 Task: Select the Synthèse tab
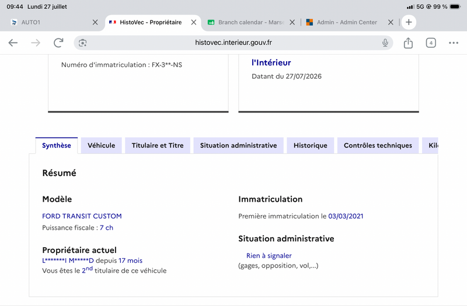[56, 145]
